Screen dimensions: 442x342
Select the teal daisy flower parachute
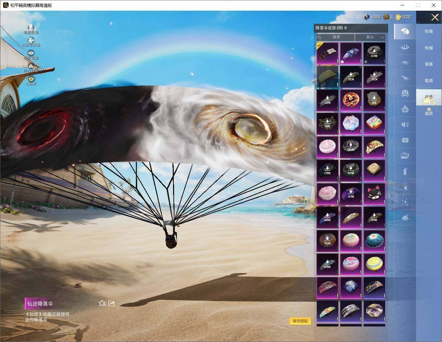(374, 241)
